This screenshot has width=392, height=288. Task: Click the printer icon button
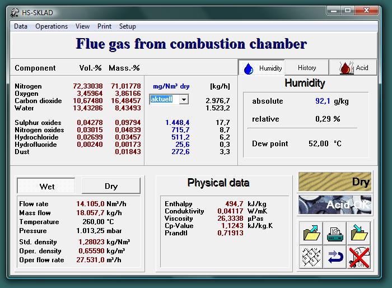(335, 233)
